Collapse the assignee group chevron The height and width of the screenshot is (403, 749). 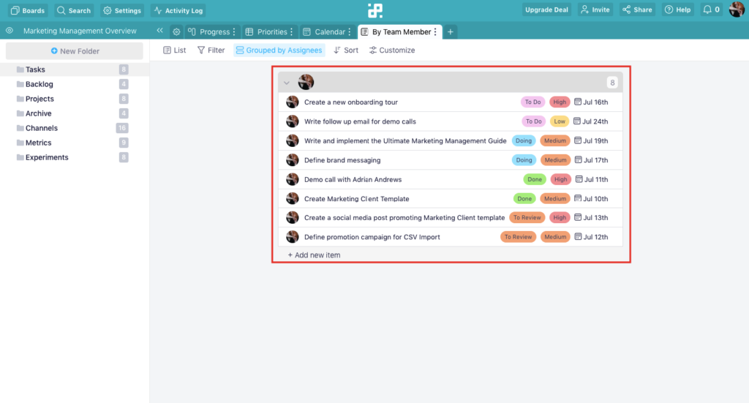coord(287,83)
